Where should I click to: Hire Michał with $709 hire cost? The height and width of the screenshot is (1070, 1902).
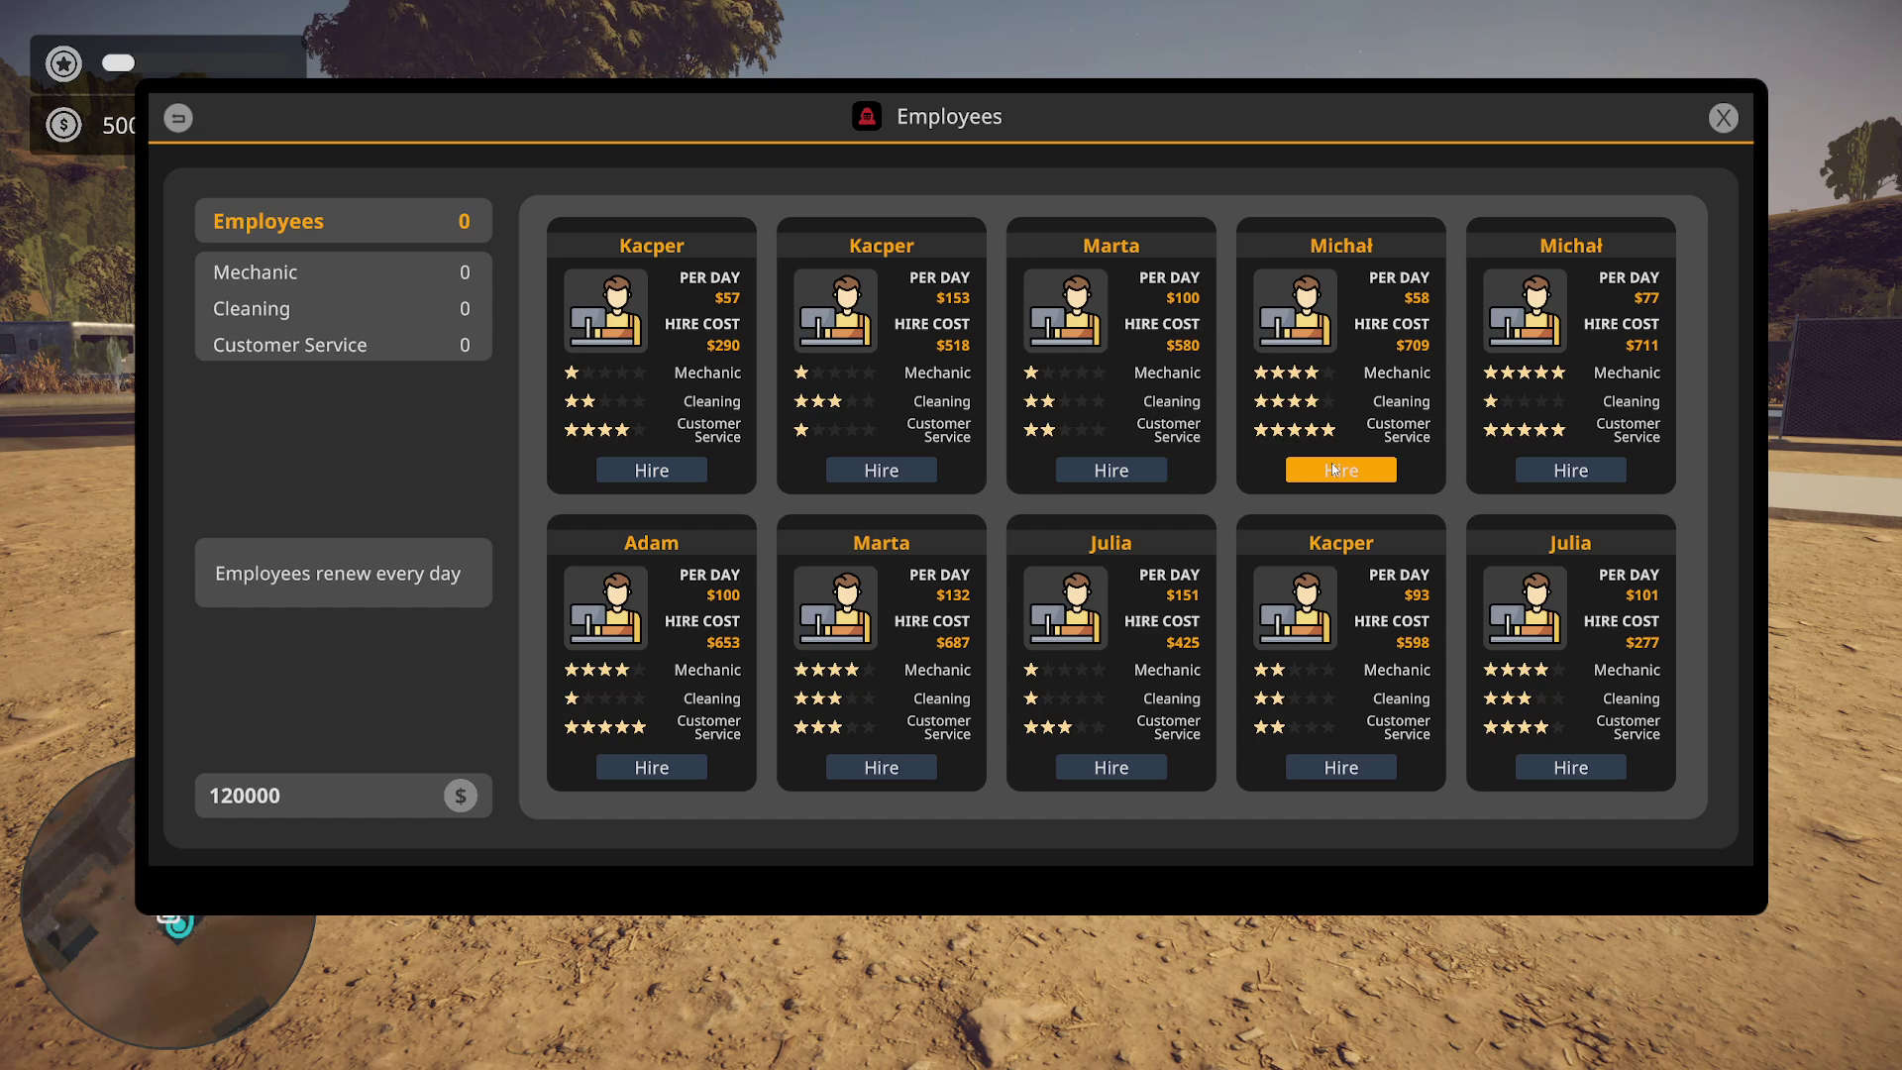[x=1340, y=471]
